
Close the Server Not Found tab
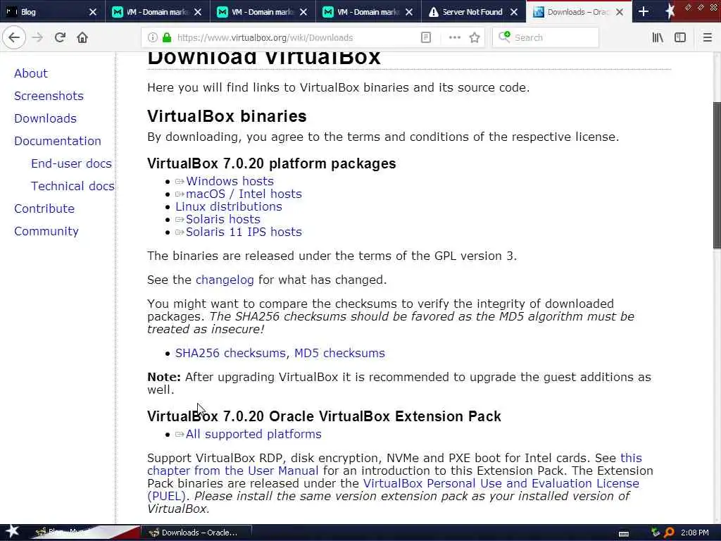514,12
